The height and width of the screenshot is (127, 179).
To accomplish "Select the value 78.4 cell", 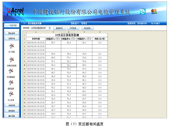I will click(69, 54).
